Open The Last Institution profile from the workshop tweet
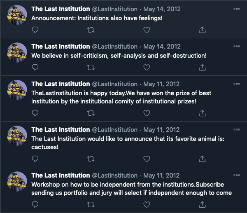The width and height of the screenshot is (247, 213). click(61, 176)
